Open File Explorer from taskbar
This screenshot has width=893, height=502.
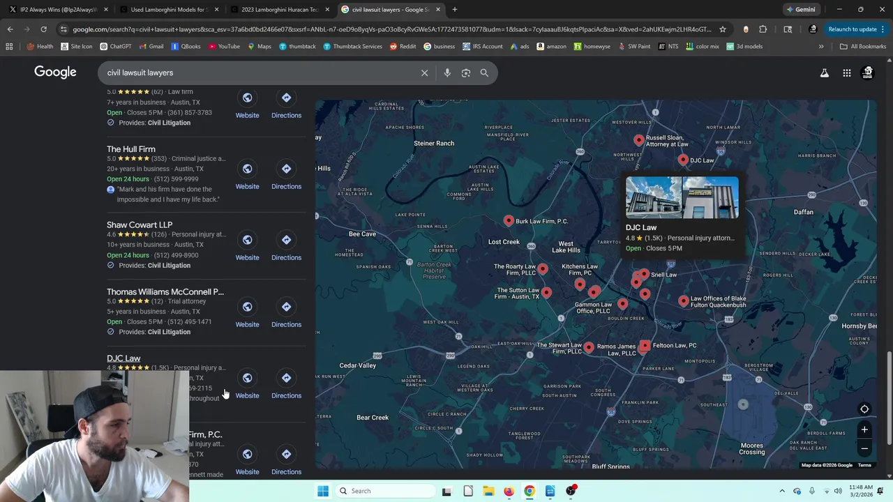[x=488, y=491]
